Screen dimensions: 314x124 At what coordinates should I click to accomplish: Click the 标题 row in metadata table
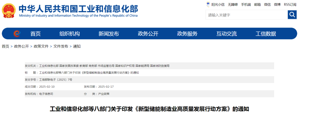[149, 73]
